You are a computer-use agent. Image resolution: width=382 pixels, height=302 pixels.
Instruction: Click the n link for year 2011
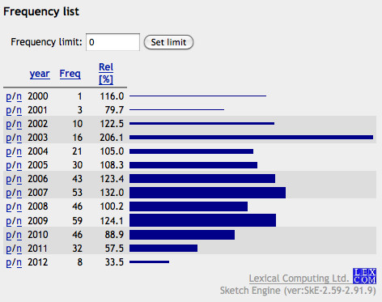(19, 249)
